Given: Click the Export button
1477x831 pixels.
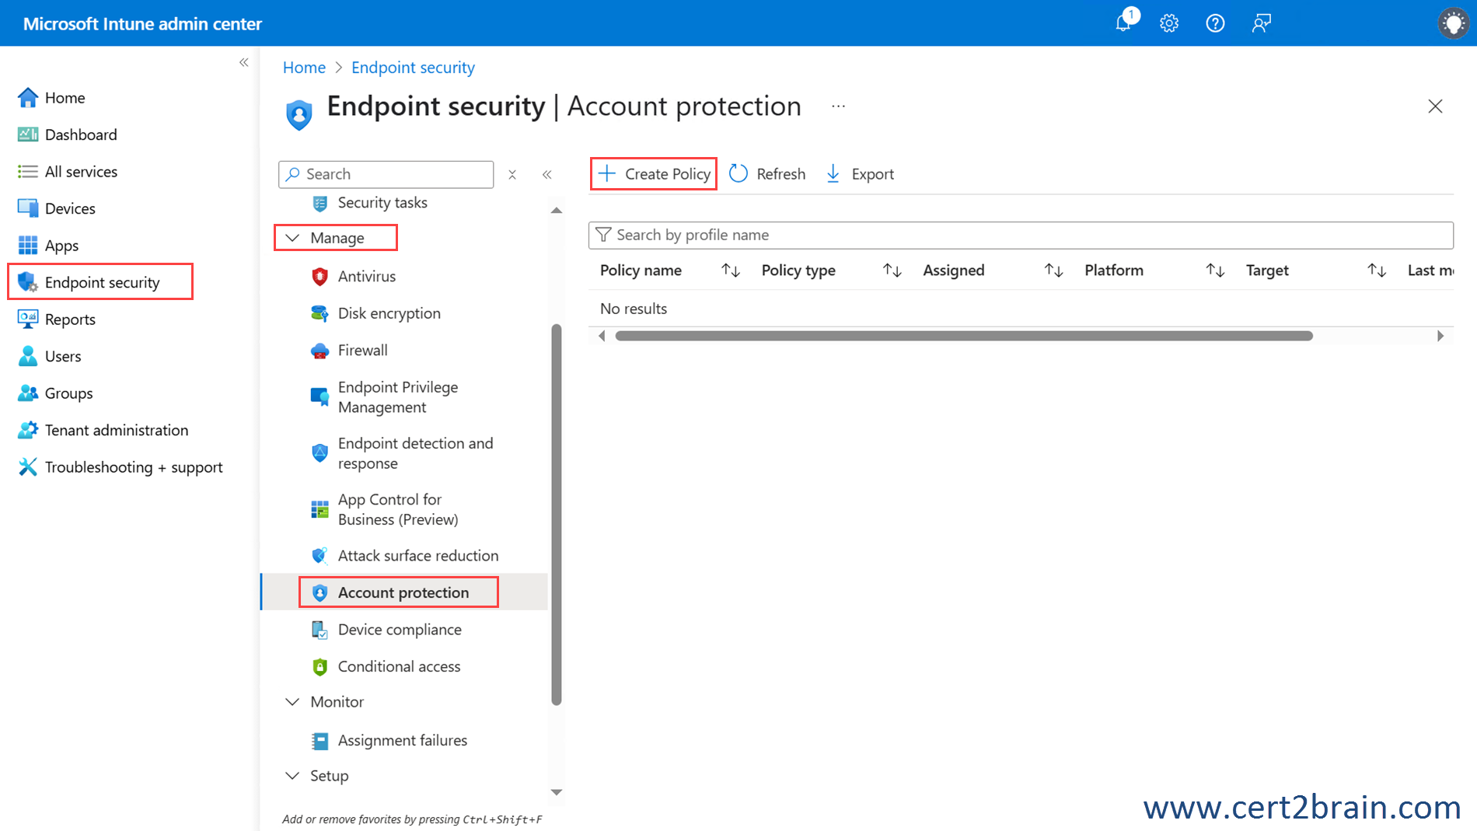Looking at the screenshot, I should coord(860,174).
